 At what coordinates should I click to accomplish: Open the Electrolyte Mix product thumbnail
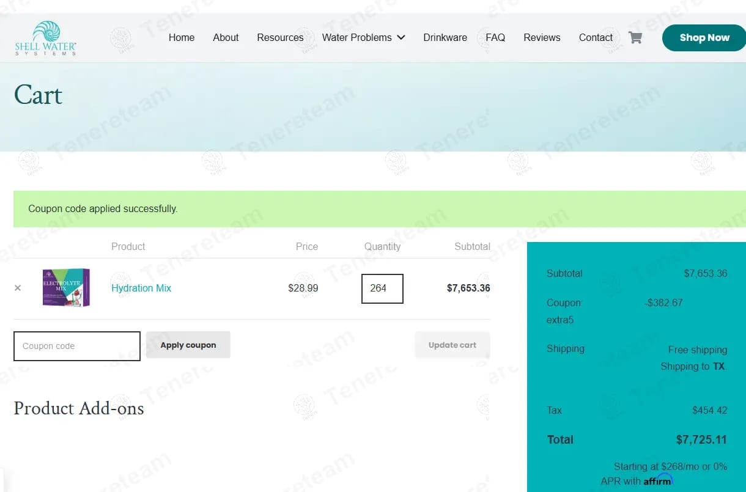66,288
